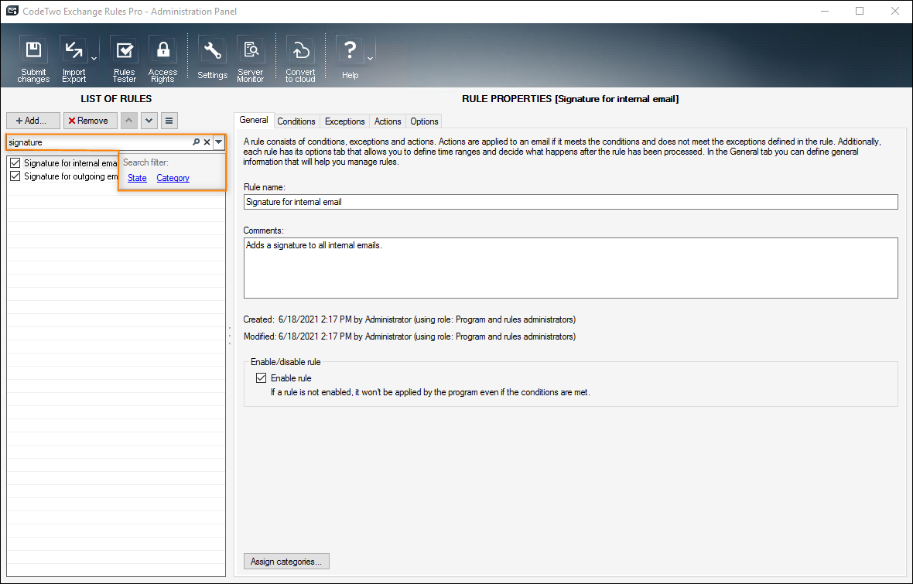This screenshot has height=584, width=913.
Task: Open Access Rights settings
Action: click(x=162, y=59)
